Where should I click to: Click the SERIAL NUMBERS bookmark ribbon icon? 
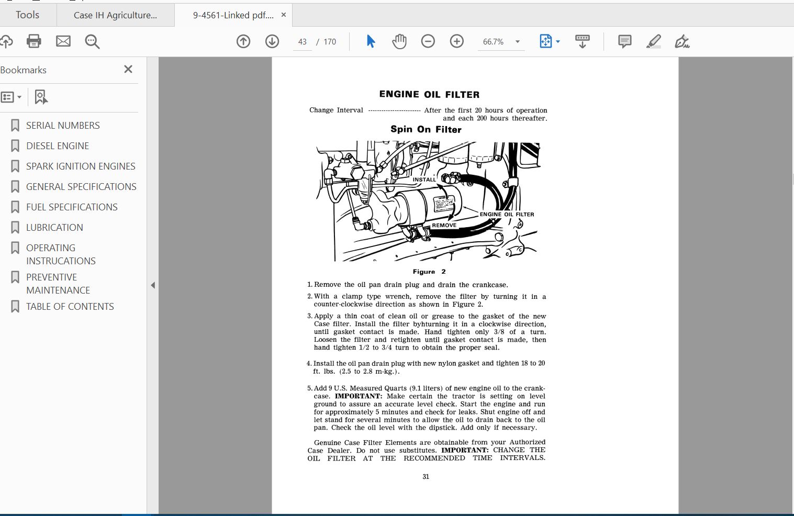pos(15,126)
